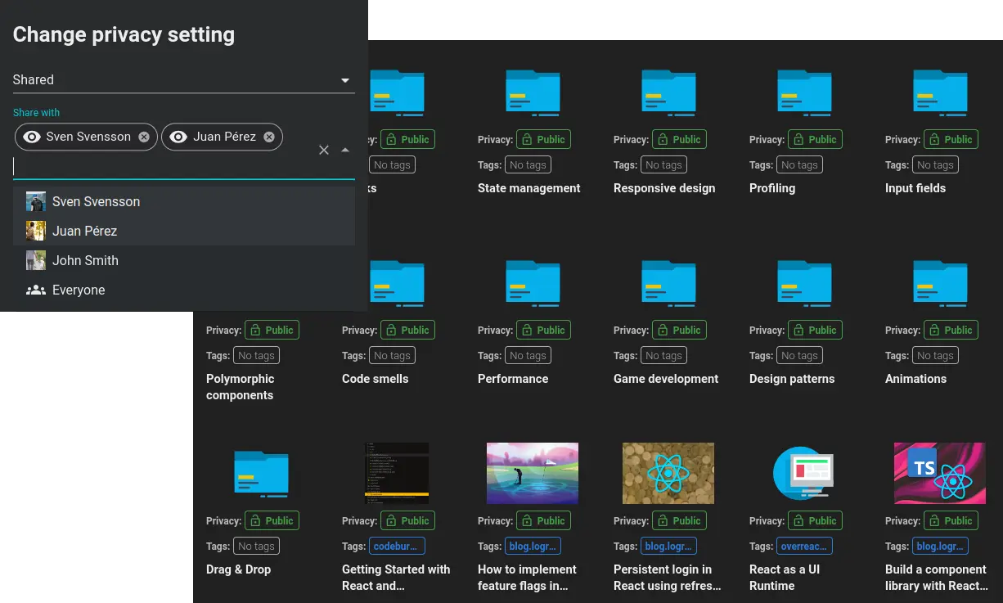Click overreac tag on React UI Runtime

[x=804, y=546]
